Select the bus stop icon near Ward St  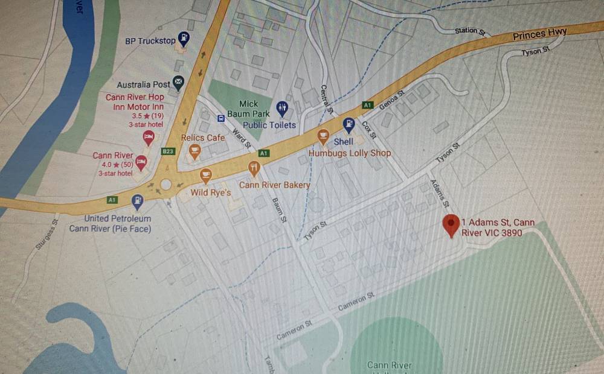tap(221, 118)
